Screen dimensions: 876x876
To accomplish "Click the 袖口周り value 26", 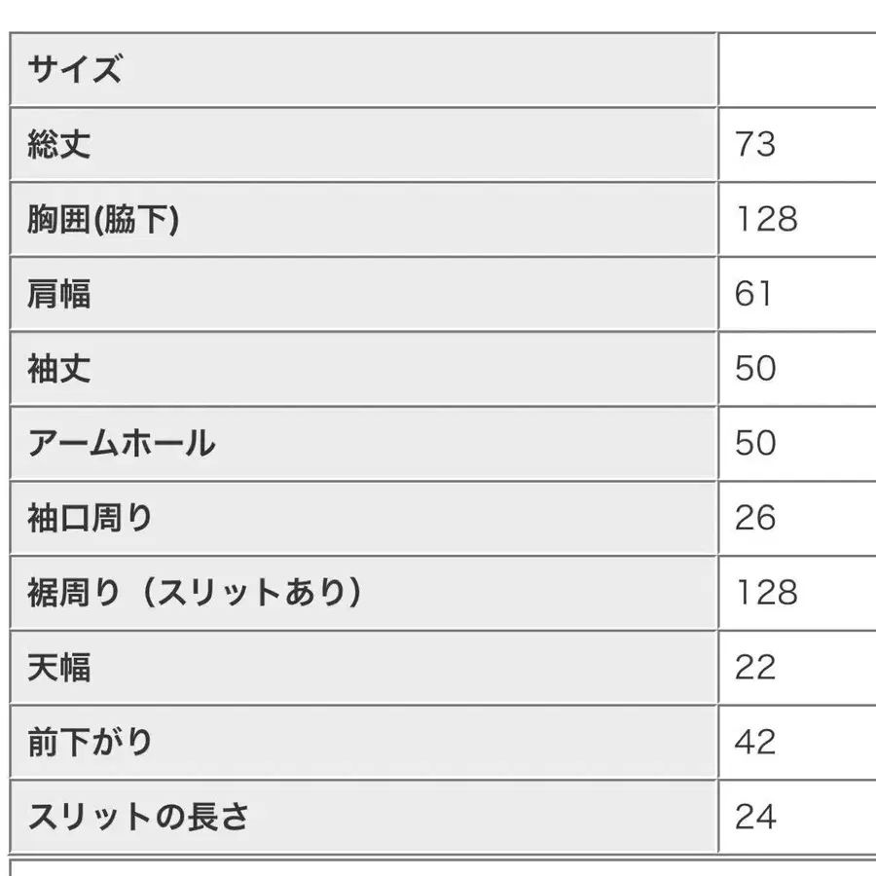I will (755, 518).
